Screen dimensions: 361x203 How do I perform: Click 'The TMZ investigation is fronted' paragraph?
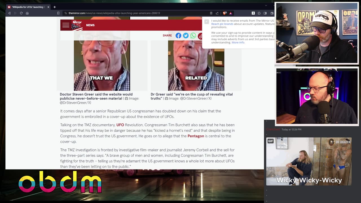point(147,158)
